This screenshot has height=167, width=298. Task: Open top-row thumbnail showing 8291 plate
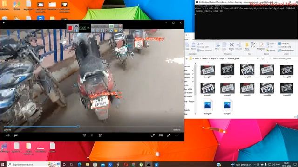247,70
